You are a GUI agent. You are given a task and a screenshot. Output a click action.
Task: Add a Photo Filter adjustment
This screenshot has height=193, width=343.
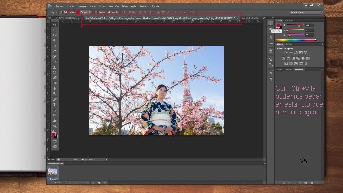point(298,58)
